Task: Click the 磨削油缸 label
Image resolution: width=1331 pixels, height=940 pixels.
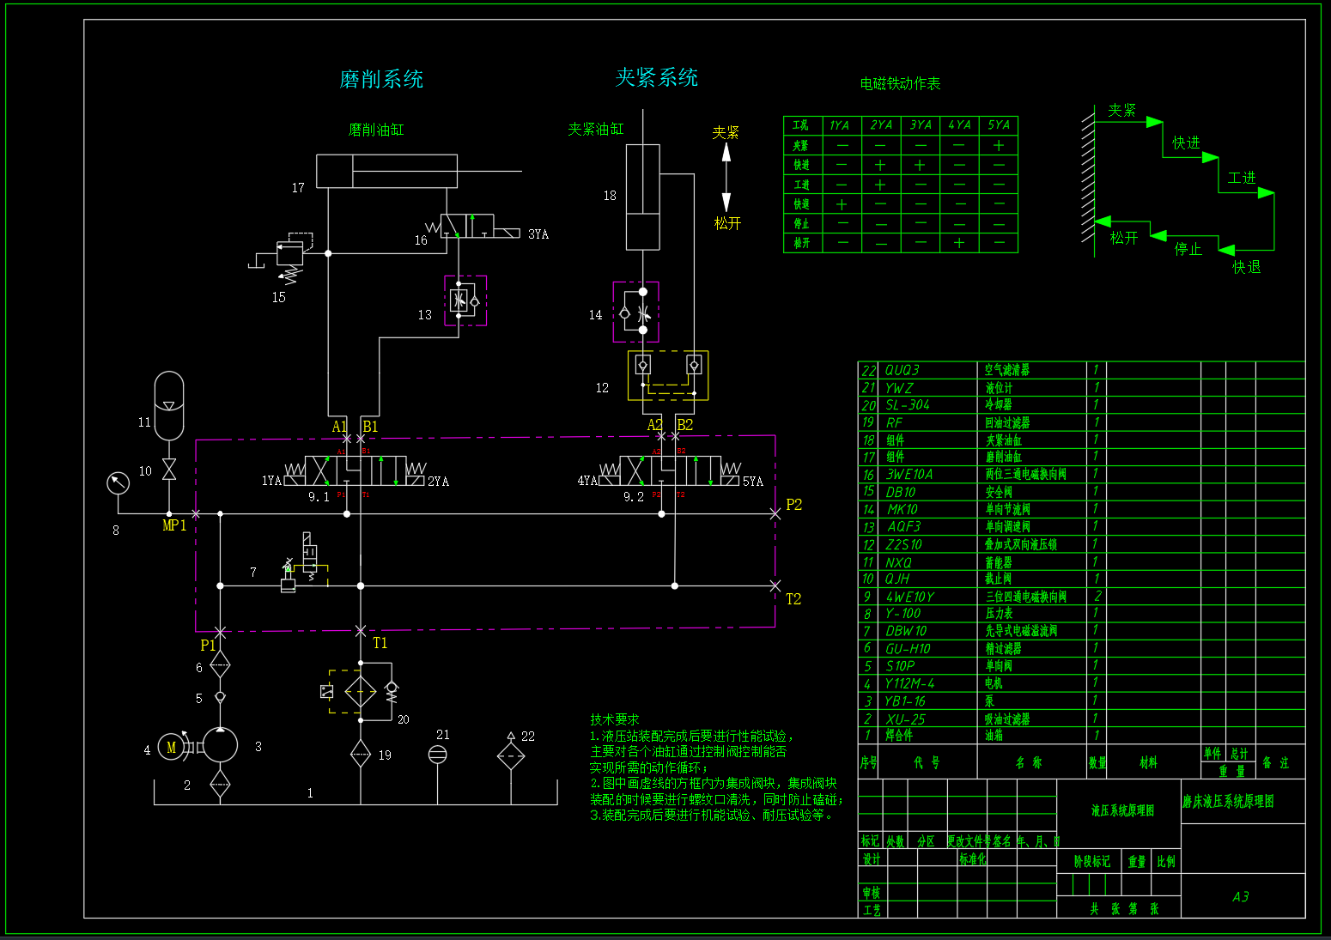Action: [376, 130]
